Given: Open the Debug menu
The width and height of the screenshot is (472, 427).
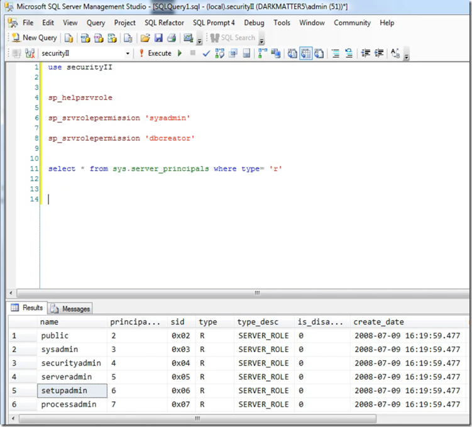Looking at the screenshot, I should tap(254, 23).
